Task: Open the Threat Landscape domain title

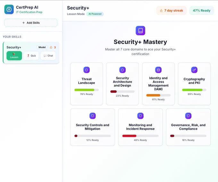Action: point(87,81)
